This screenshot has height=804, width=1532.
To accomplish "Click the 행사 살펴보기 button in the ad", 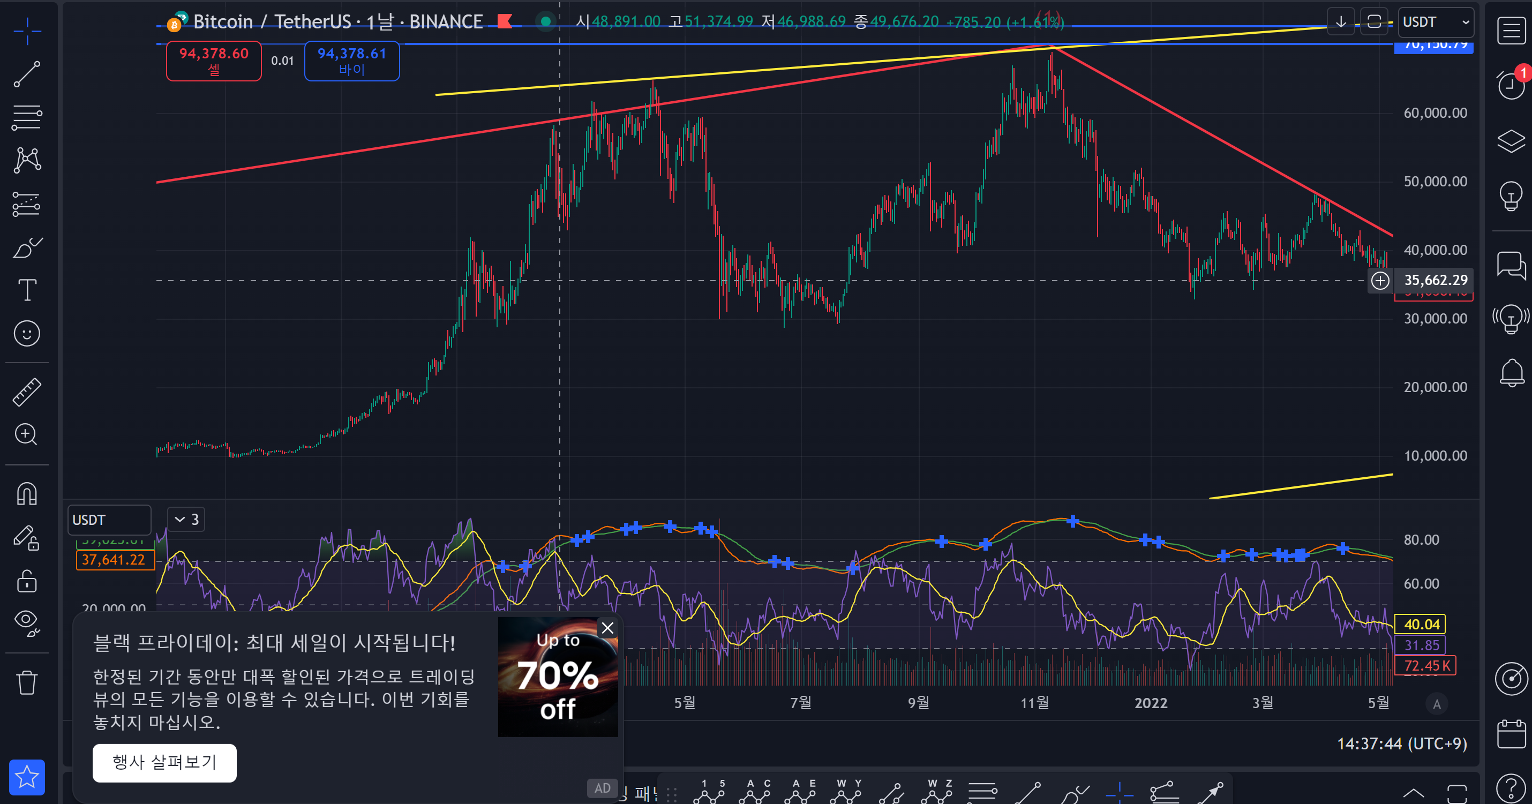I will [x=164, y=762].
